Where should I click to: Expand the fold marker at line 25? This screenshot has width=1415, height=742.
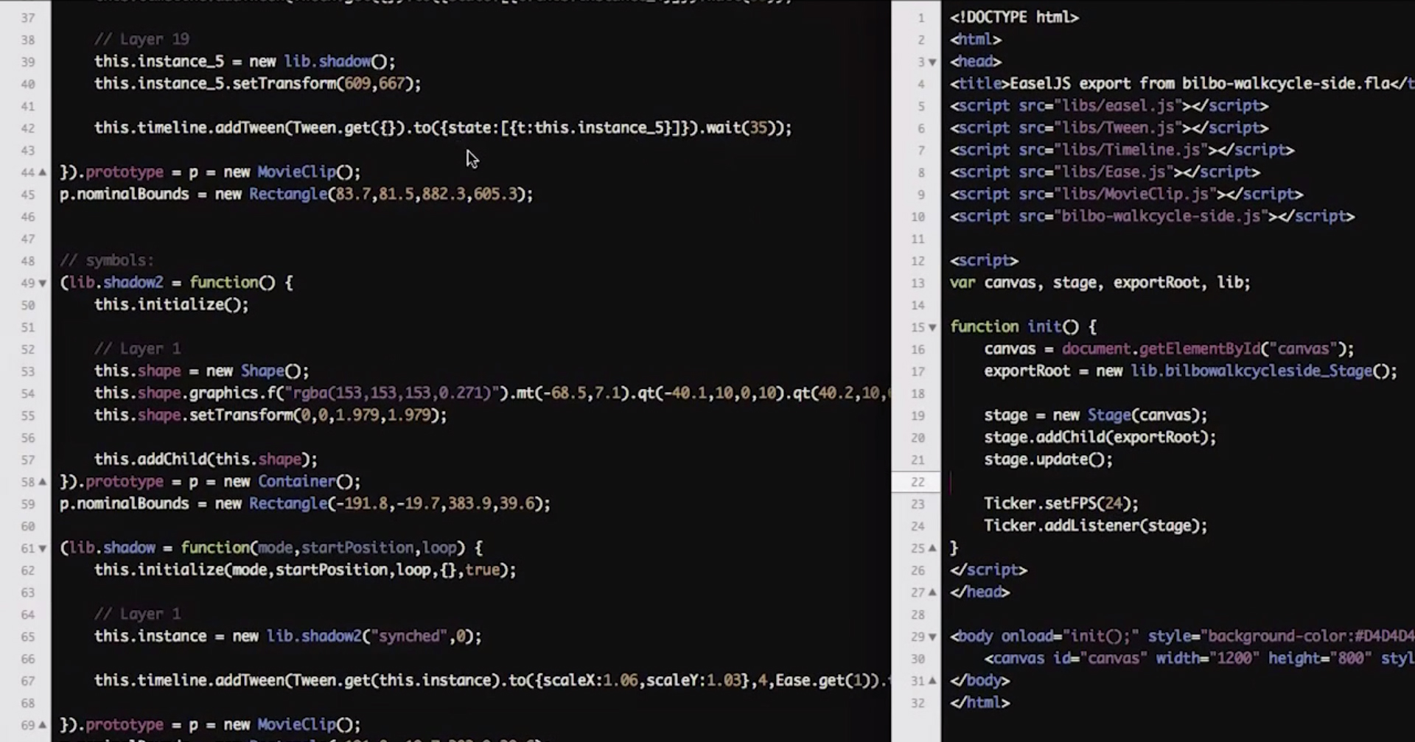[932, 548]
